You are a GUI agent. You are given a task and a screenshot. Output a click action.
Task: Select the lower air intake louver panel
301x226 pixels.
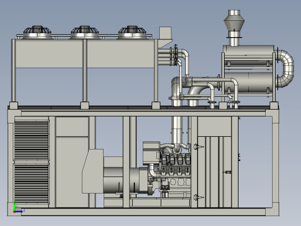(x=31, y=184)
